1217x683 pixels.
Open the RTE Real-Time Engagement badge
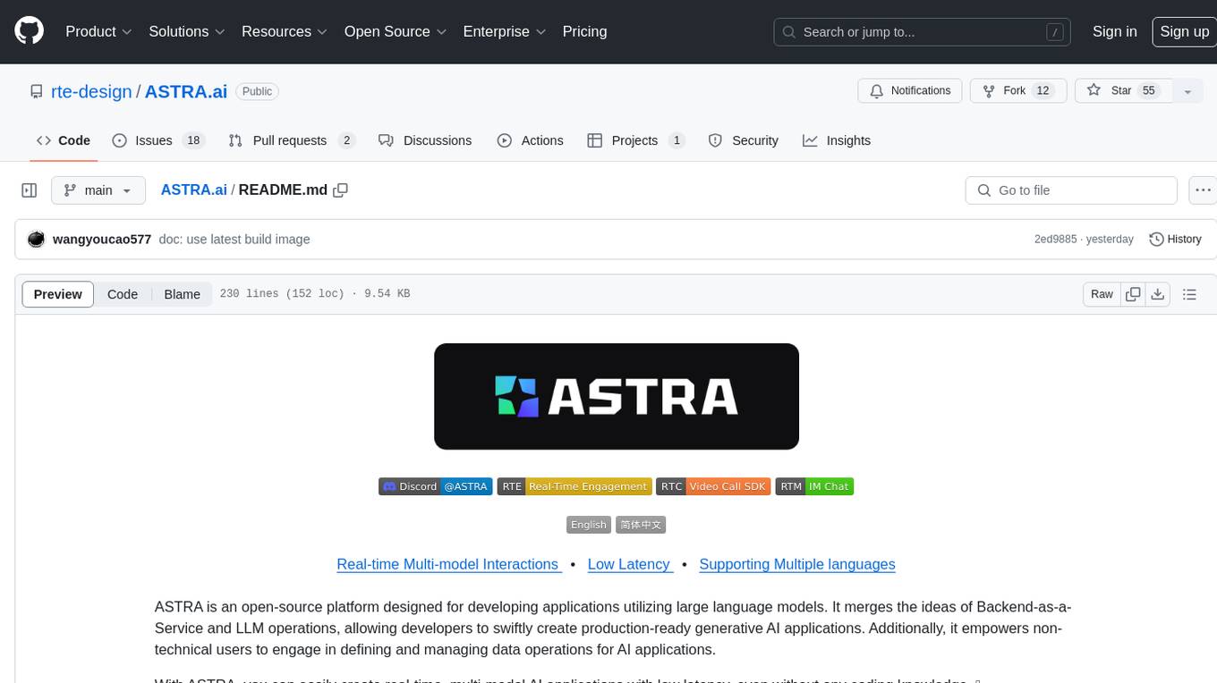click(574, 486)
